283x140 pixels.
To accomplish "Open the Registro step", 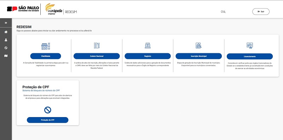I will [x=148, y=56].
